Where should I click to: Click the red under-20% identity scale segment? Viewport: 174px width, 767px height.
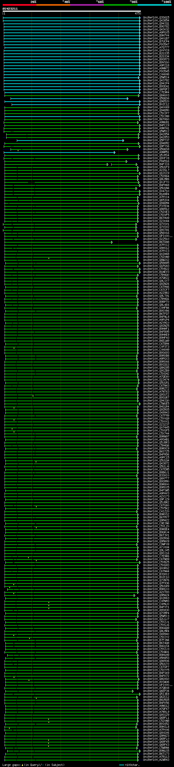tap(19, 5)
